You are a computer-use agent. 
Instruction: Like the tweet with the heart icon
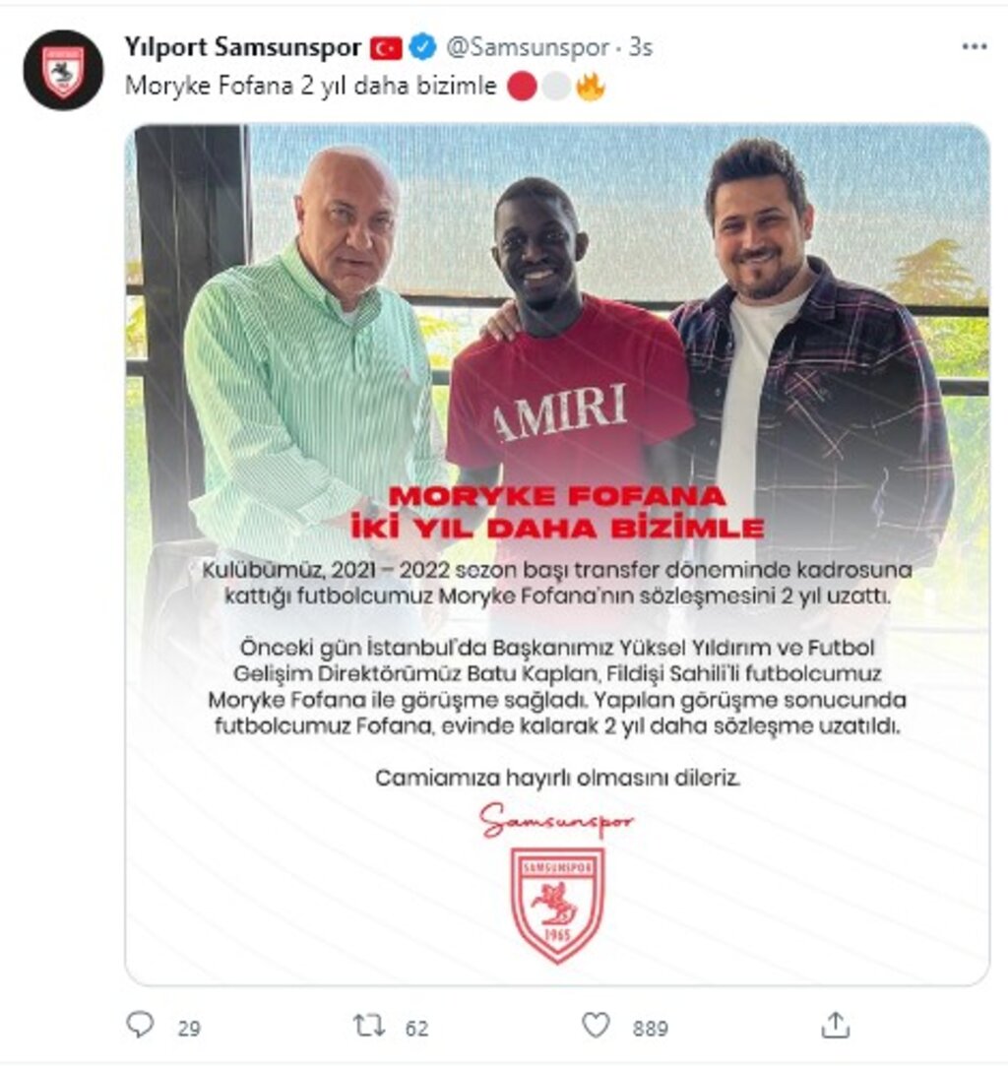pos(596,1025)
